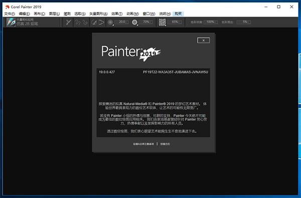Open the 笔刷 menu
Image resolution: width=301 pixels, height=198 pixels.
[x=67, y=14]
